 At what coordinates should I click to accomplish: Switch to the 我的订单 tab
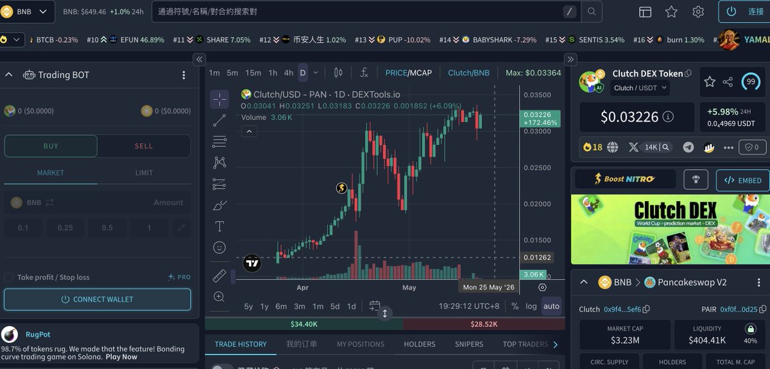point(302,344)
